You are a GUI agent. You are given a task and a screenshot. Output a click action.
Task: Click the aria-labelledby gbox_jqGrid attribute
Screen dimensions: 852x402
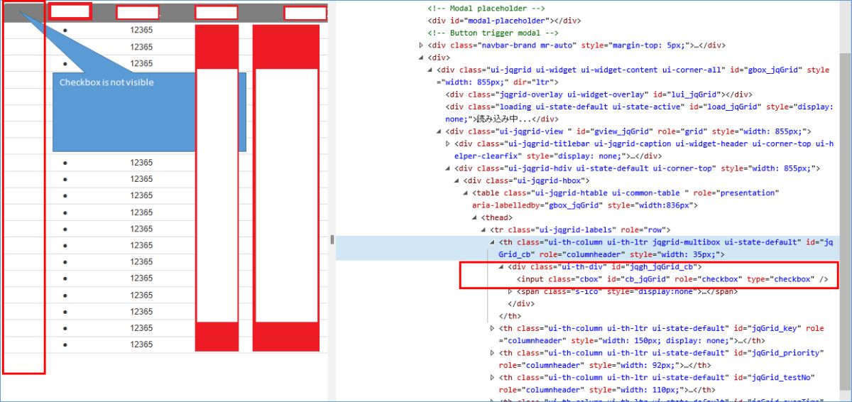[x=536, y=205]
